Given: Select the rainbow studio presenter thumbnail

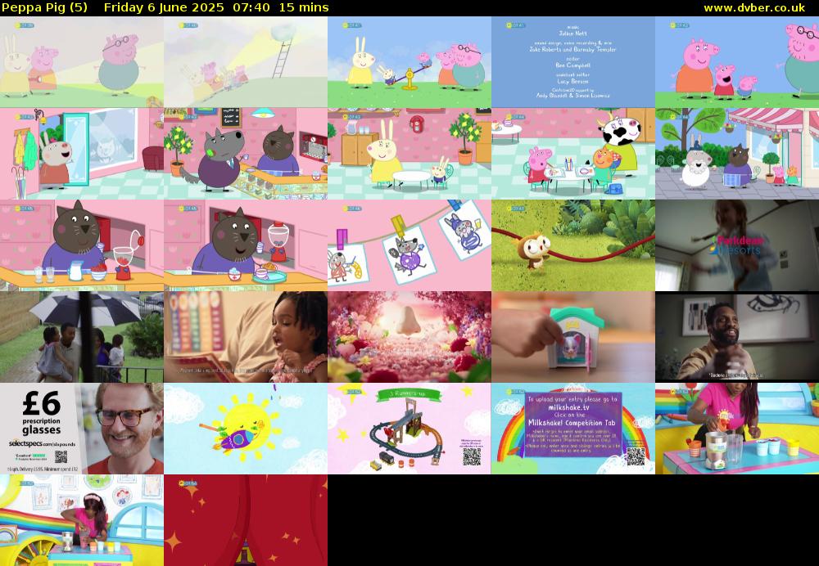Looking at the screenshot, I should pyautogui.click(x=81, y=520).
